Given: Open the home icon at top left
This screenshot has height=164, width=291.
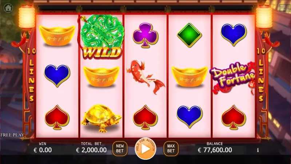Looking at the screenshot, I should (x=8, y=8).
